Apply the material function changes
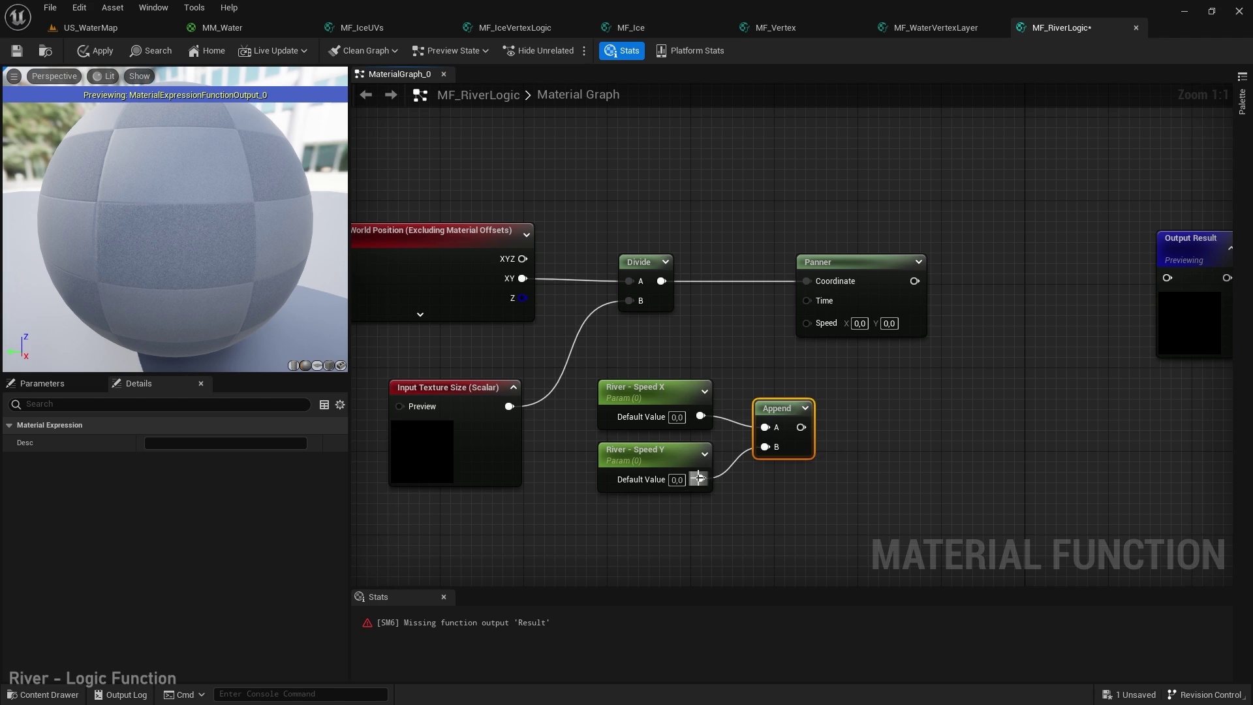Viewport: 1253px width, 705px height. pos(95,51)
